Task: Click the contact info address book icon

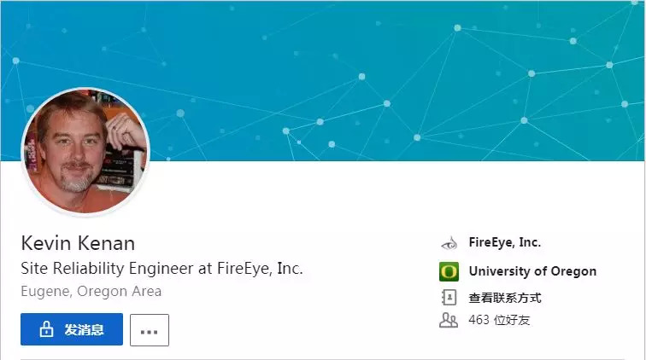Action: (449, 298)
